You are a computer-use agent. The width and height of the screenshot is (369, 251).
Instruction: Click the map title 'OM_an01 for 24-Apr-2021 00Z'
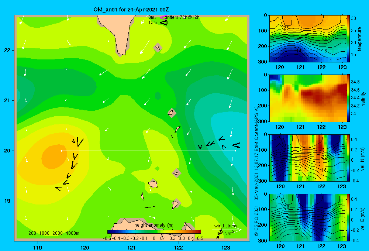pos(131,10)
